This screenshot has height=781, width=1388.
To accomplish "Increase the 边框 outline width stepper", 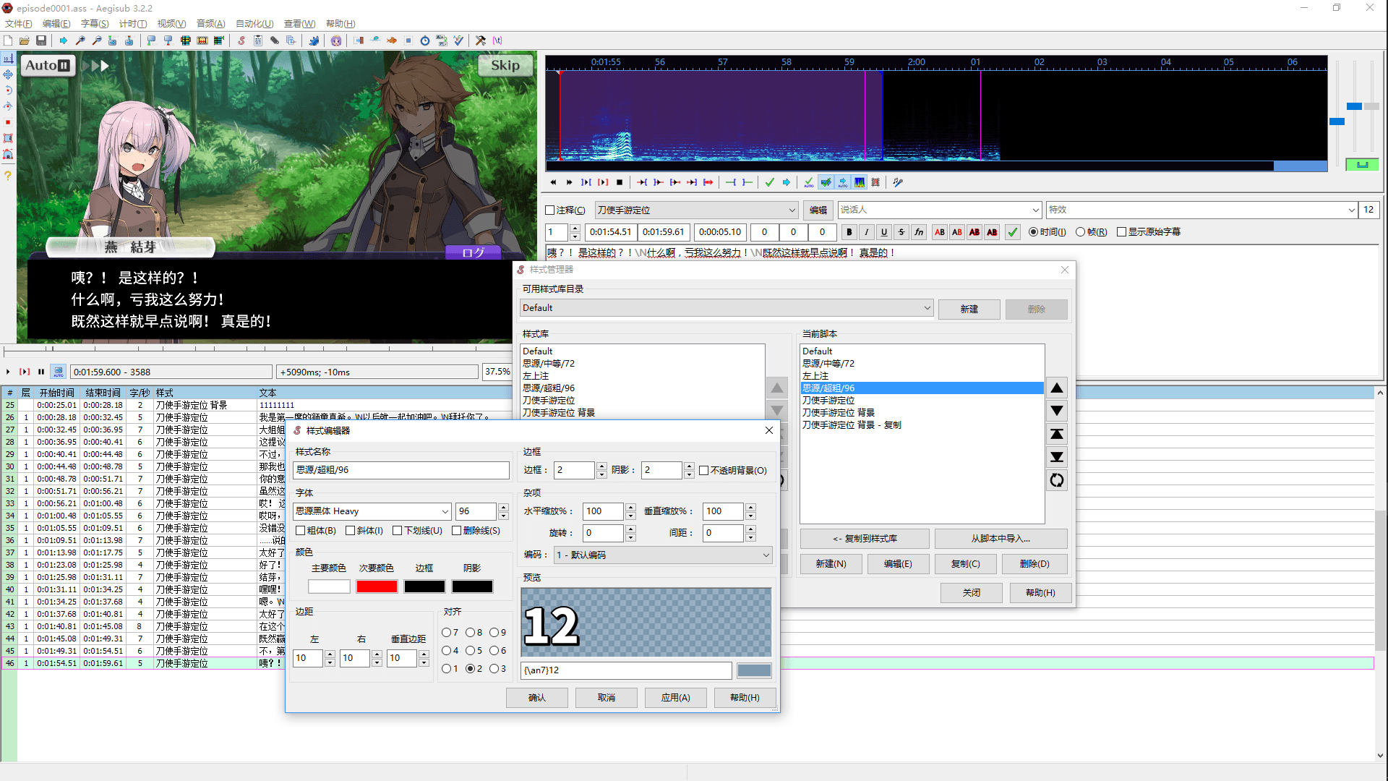I will click(x=601, y=466).
